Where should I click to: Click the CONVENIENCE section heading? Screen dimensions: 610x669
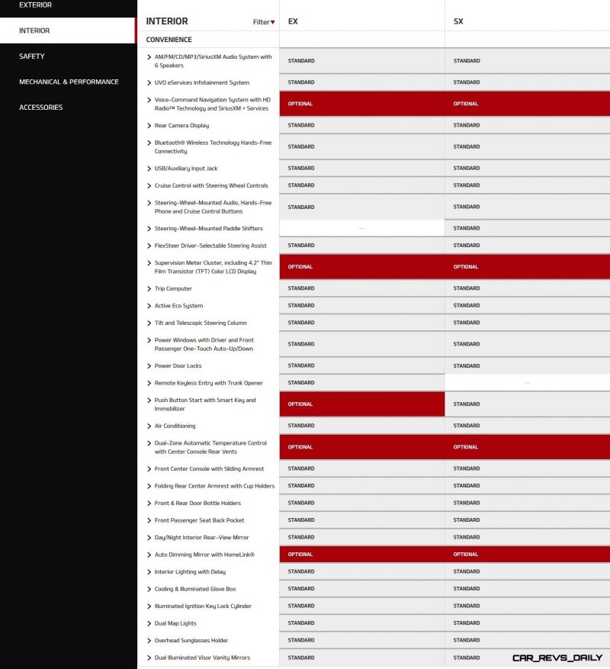pos(169,40)
